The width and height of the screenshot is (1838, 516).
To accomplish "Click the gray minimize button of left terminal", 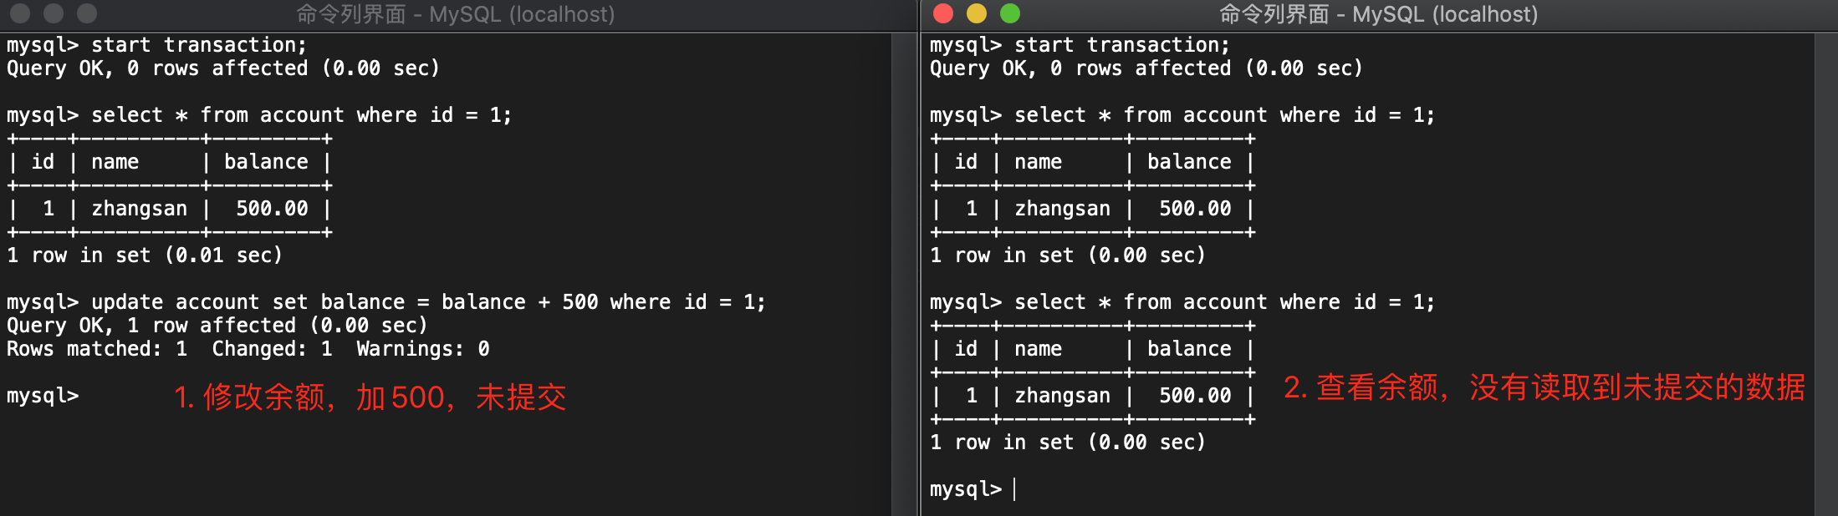I will coord(54,13).
